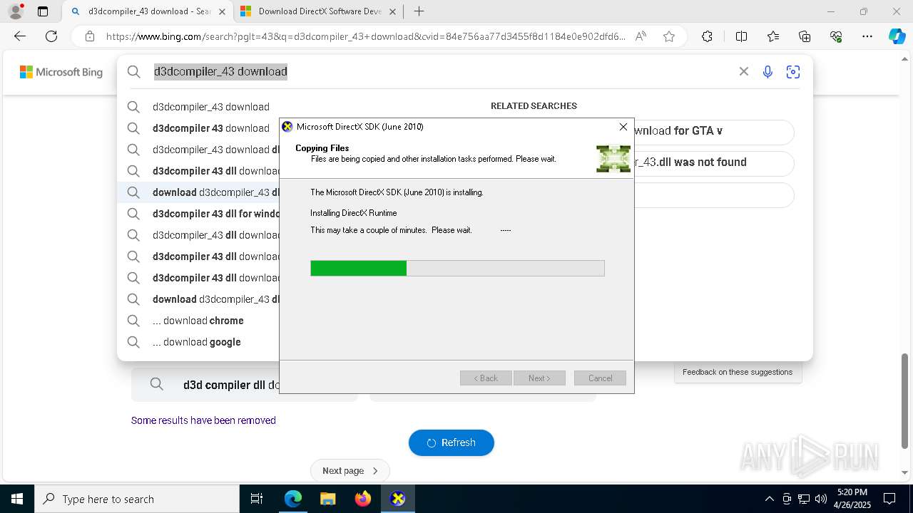This screenshot has width=913, height=513.
Task: Add page to favorites star icon
Action: pos(669,36)
